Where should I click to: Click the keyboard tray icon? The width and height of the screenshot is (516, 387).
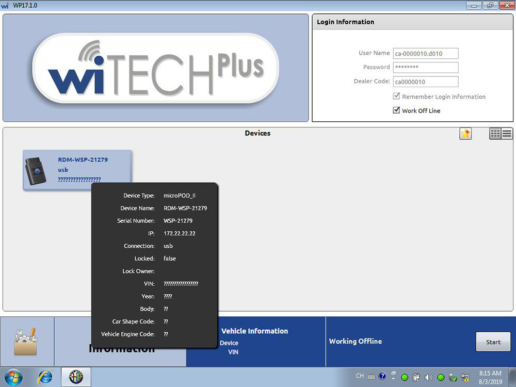point(371,376)
